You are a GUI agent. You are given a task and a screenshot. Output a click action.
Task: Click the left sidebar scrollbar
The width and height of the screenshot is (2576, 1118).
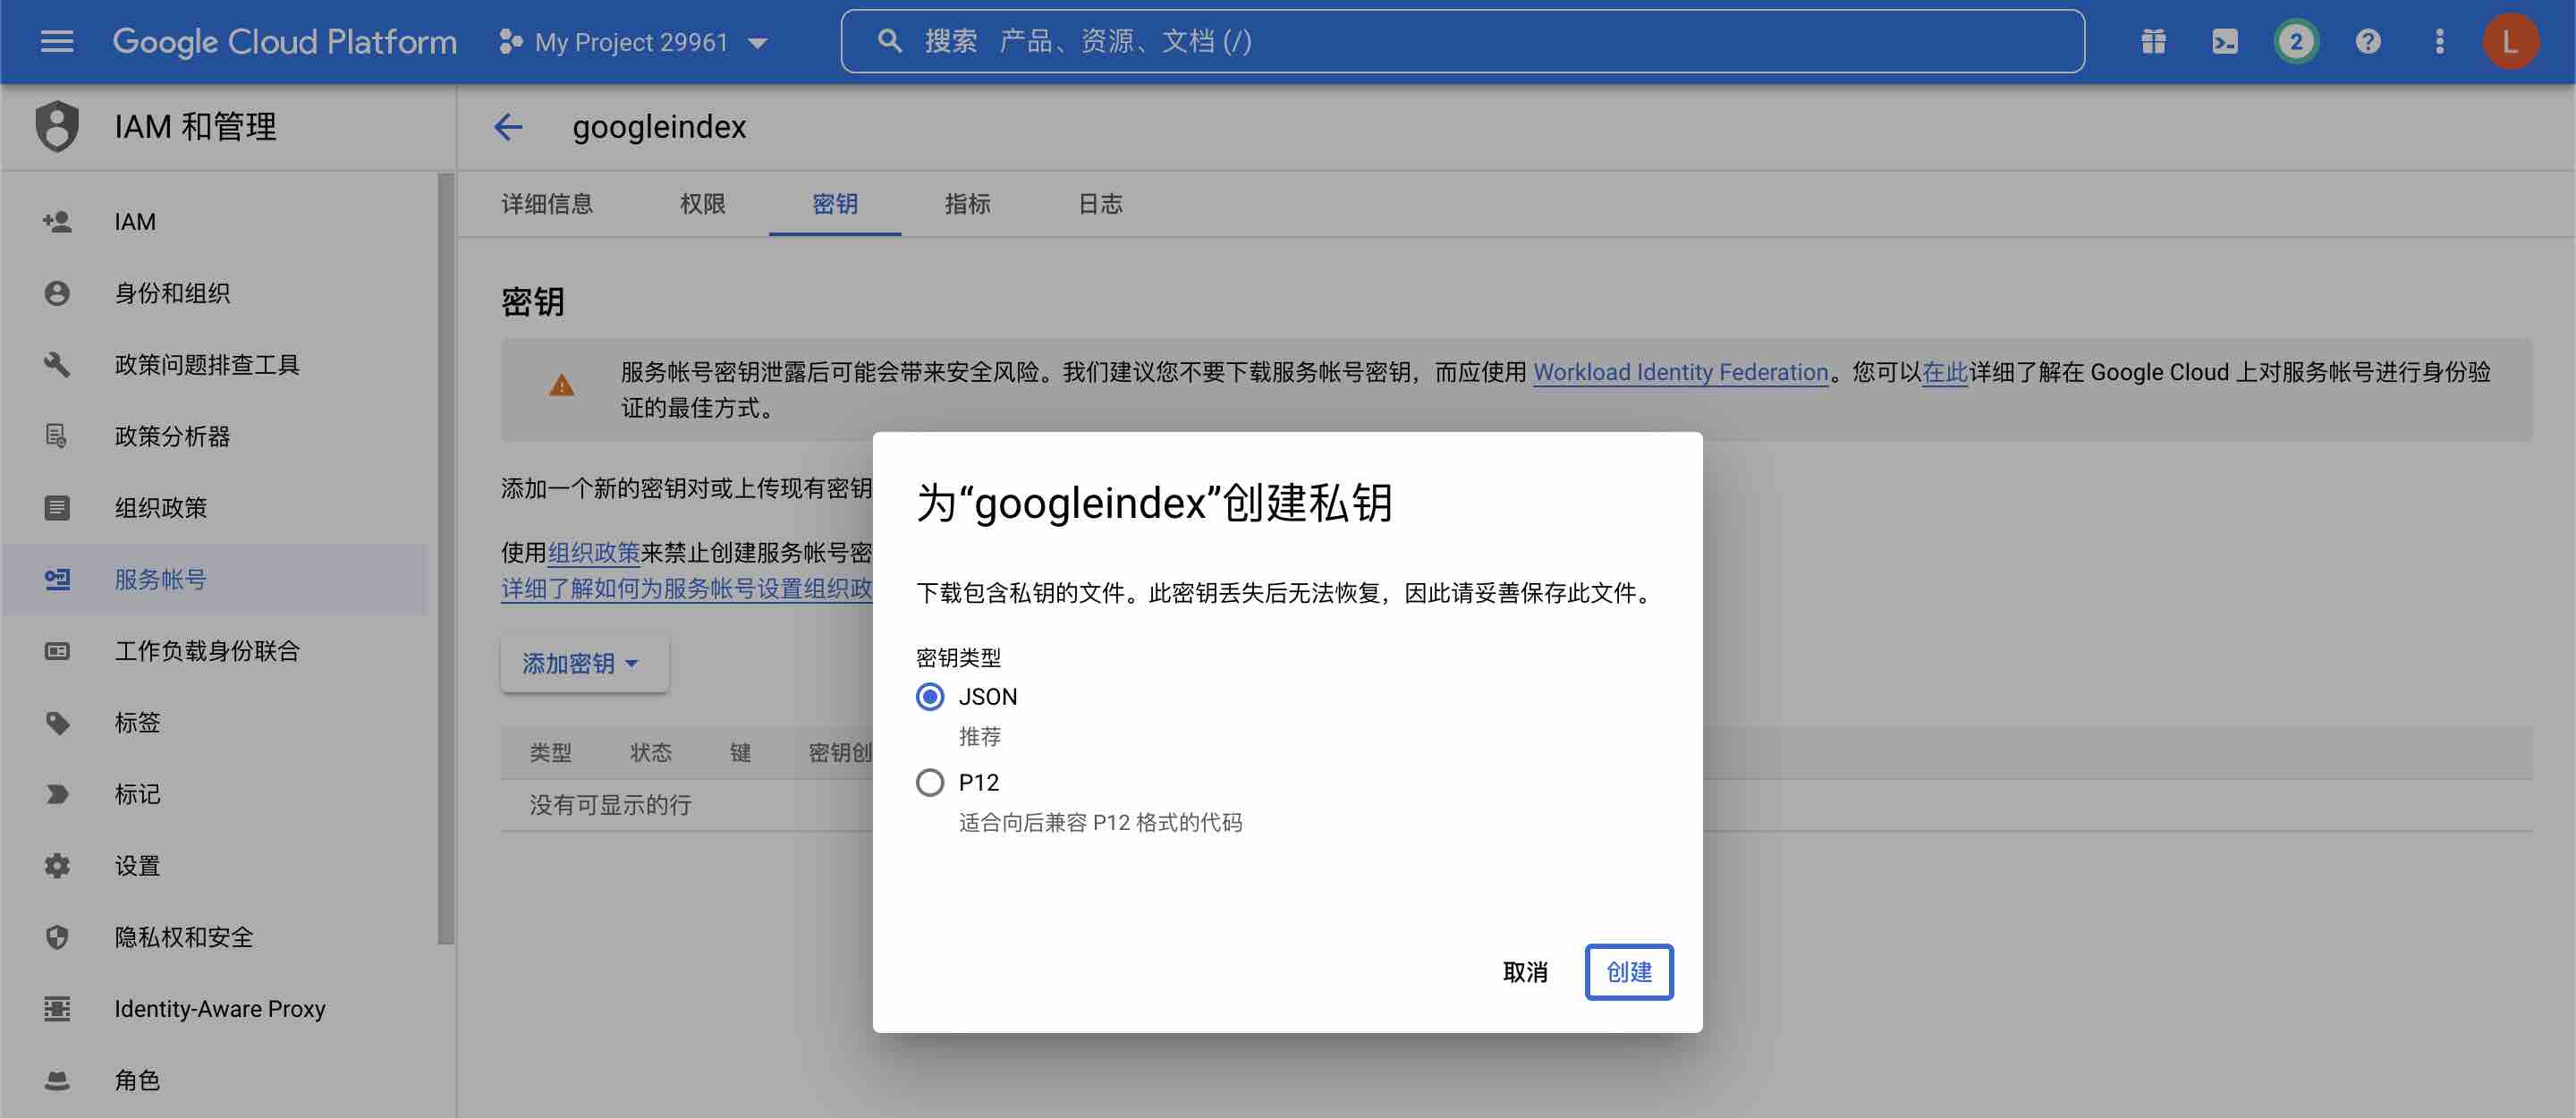(x=446, y=560)
